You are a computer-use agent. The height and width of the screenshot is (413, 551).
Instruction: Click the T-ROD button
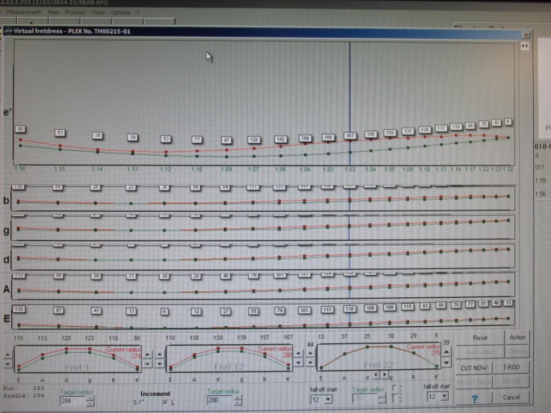click(x=511, y=367)
